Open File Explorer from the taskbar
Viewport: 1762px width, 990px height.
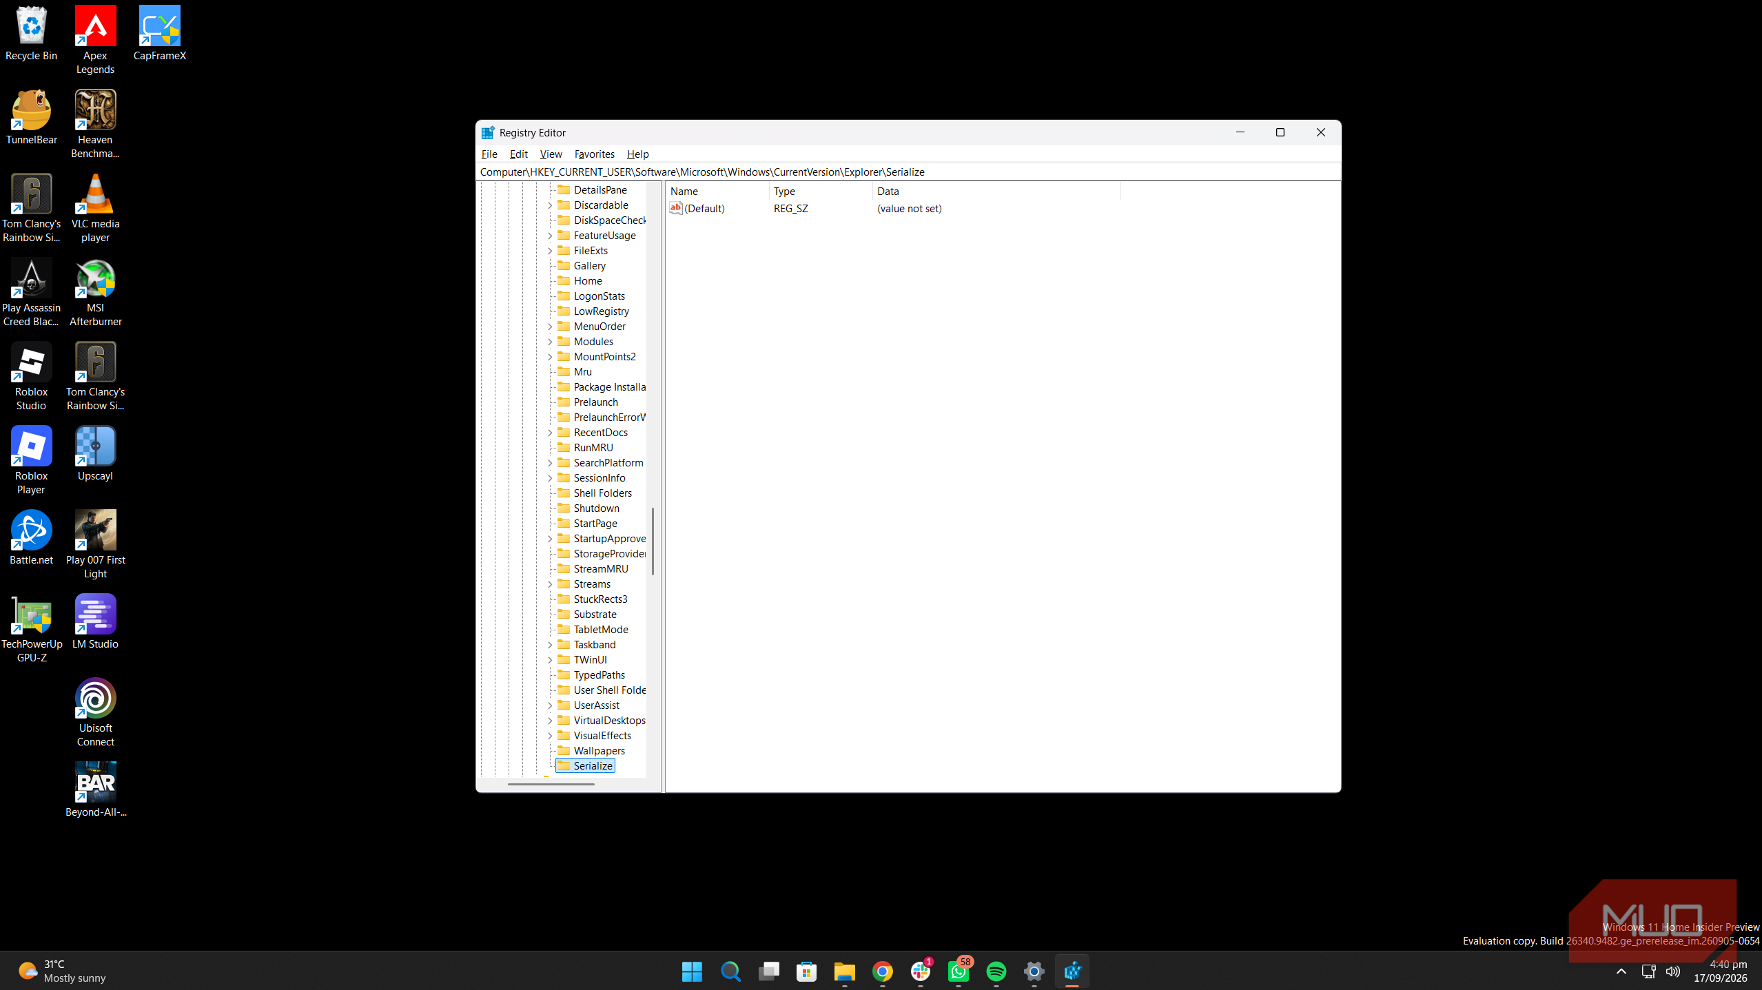845,971
